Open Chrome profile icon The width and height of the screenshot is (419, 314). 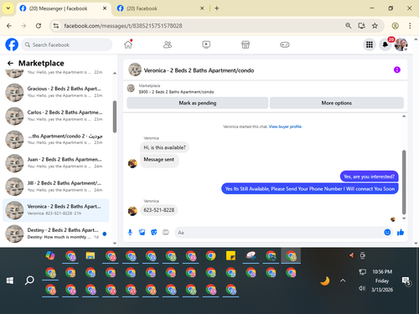[x=395, y=26]
